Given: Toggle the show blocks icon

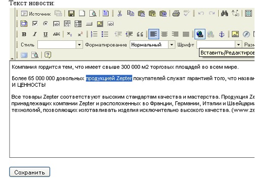Looking at the screenshot, I should (x=35, y=55).
